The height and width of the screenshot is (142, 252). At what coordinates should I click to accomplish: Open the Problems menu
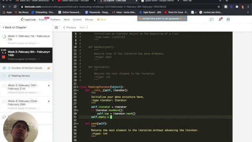tap(55, 19)
